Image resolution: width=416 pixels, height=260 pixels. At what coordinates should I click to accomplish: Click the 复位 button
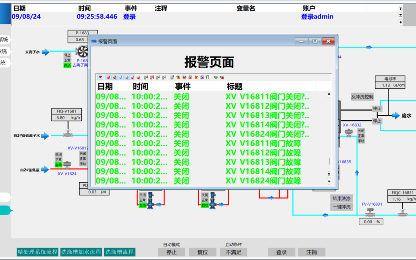203,252
